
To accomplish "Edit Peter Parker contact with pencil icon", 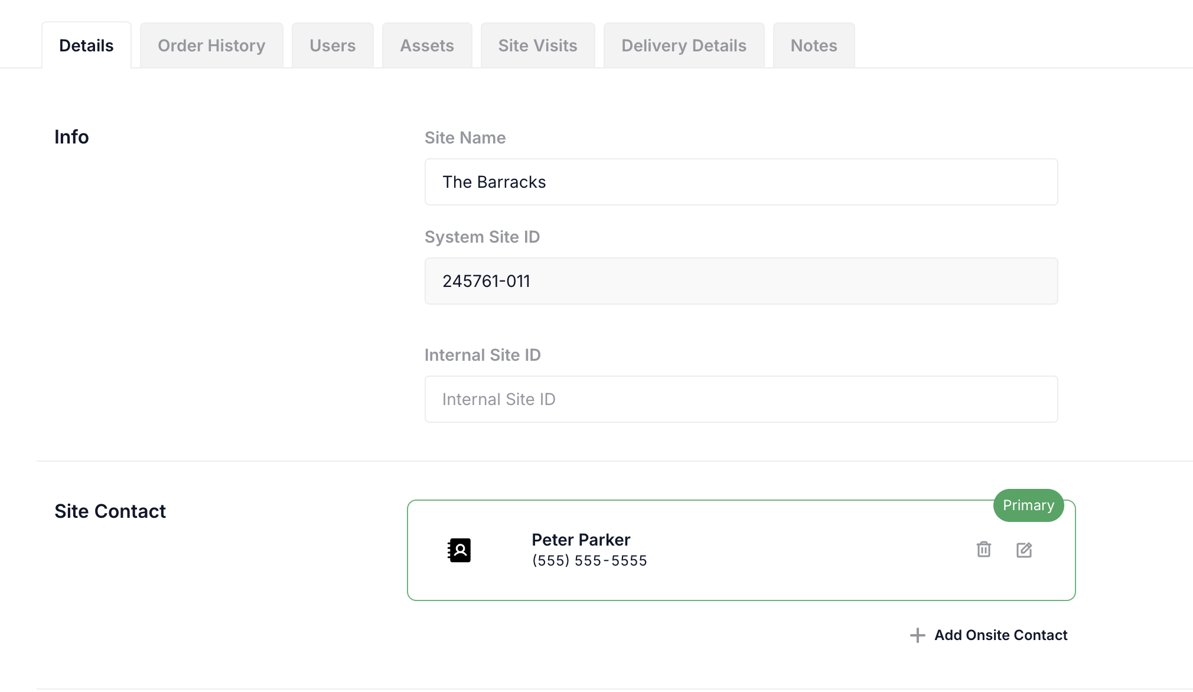I will coord(1024,550).
